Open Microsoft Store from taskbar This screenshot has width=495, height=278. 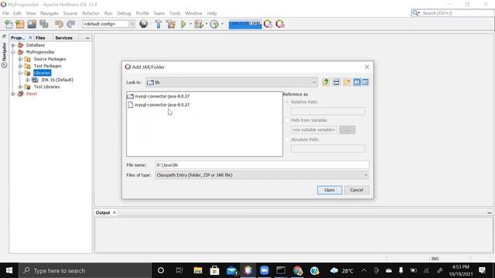coord(215,270)
